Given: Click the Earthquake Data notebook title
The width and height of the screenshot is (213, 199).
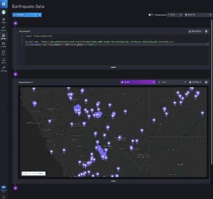Looking at the screenshot, I should [x=28, y=7].
